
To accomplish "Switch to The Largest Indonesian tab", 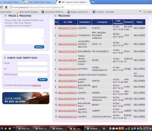I will 11,2.
